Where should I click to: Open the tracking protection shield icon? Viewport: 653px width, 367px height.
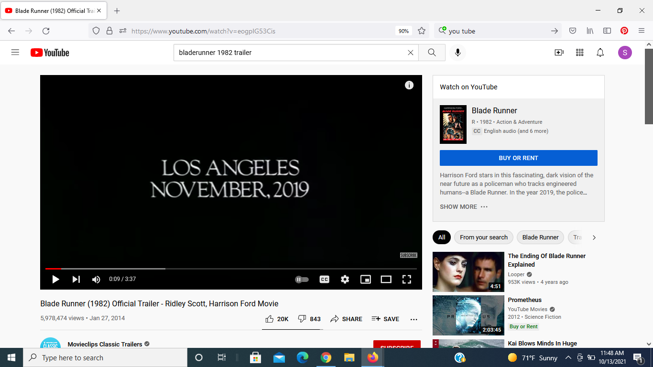(96, 31)
